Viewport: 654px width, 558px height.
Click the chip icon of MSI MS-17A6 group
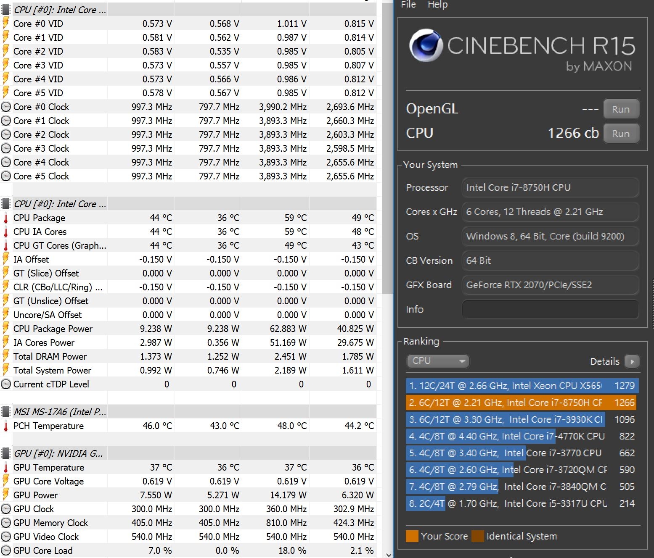coord(6,412)
